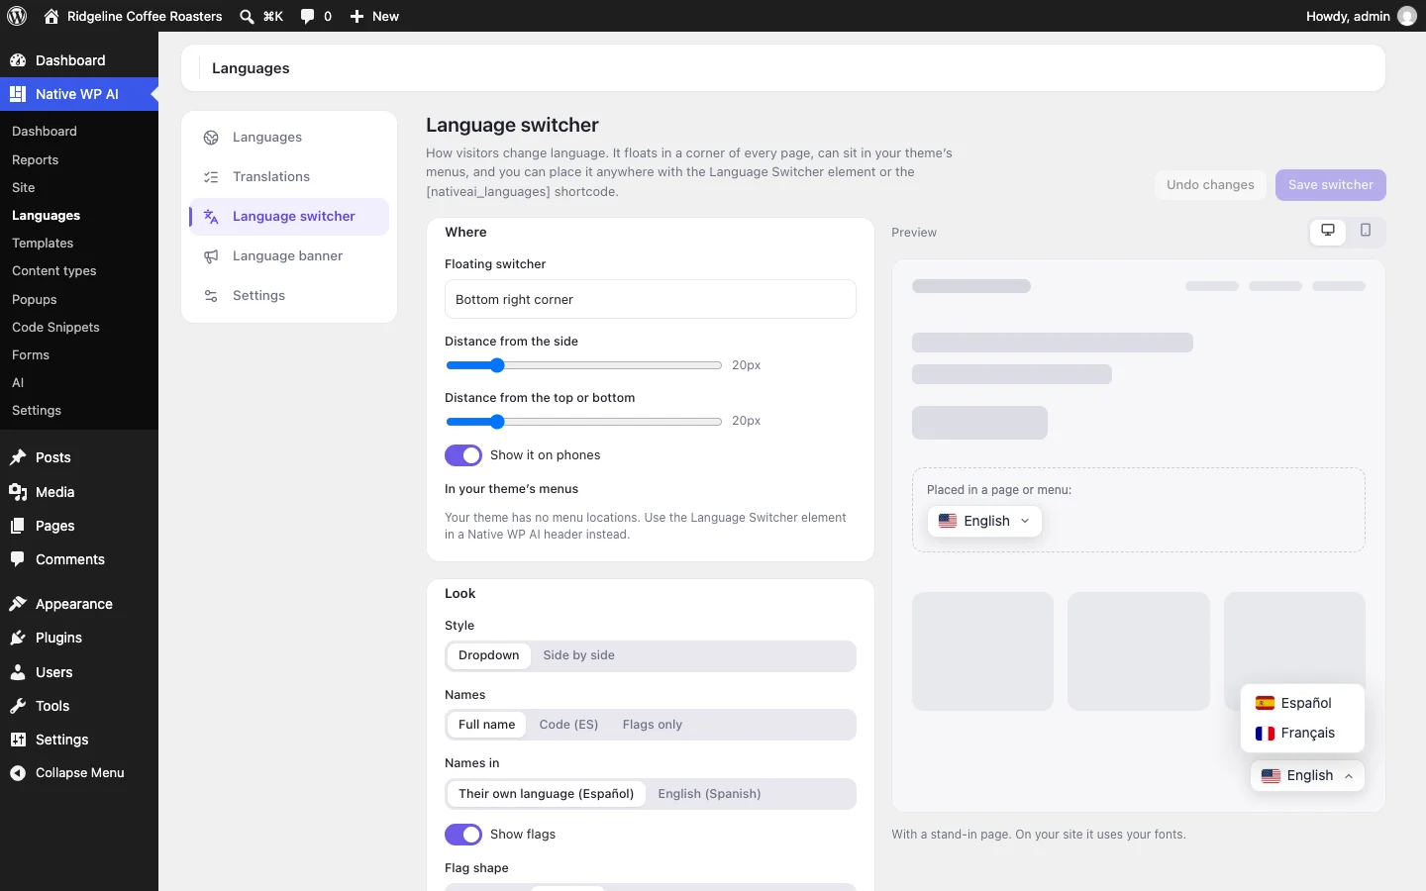Image resolution: width=1426 pixels, height=891 pixels.
Task: Click the Language banner megaphone icon
Action: [211, 256]
